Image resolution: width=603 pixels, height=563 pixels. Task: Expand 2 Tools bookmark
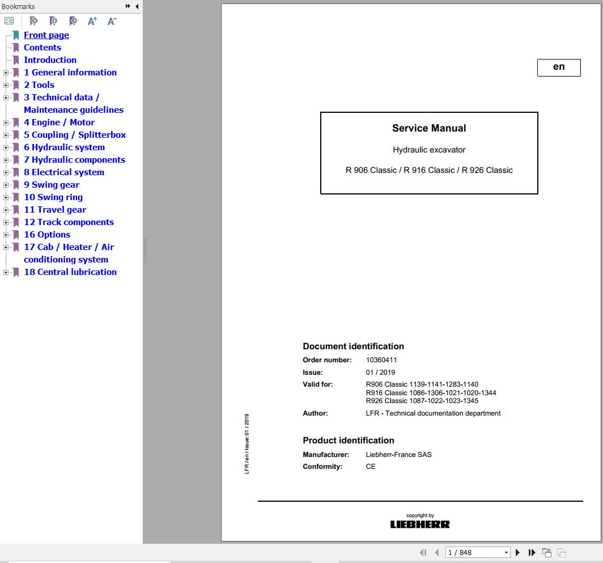tap(6, 85)
